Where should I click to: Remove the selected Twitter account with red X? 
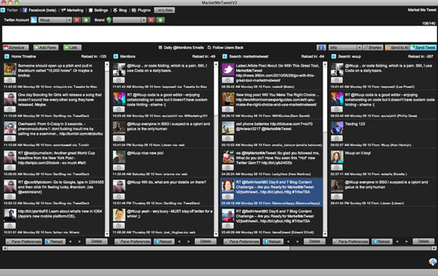pos(77,20)
